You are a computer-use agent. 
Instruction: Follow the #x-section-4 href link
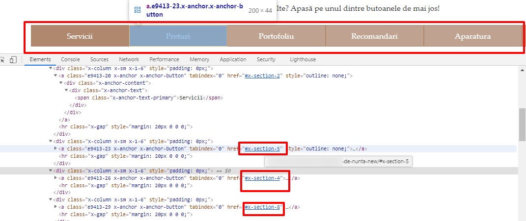tap(262, 178)
